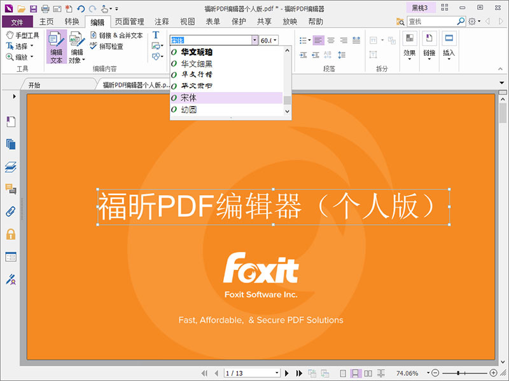The image size is (509, 381).
Task: Open the 注释 ribbon tab
Action: click(x=162, y=22)
